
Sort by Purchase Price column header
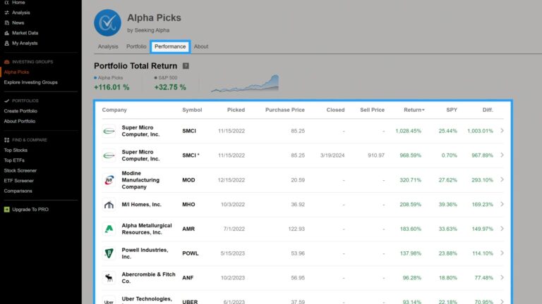click(285, 110)
